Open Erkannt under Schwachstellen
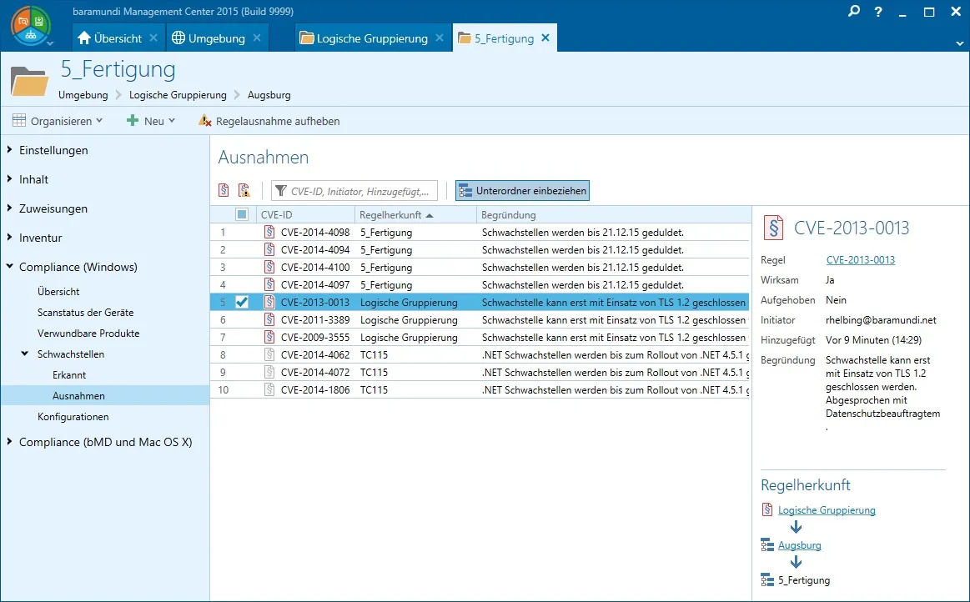Viewport: 970px width, 602px height. pyautogui.click(x=69, y=375)
